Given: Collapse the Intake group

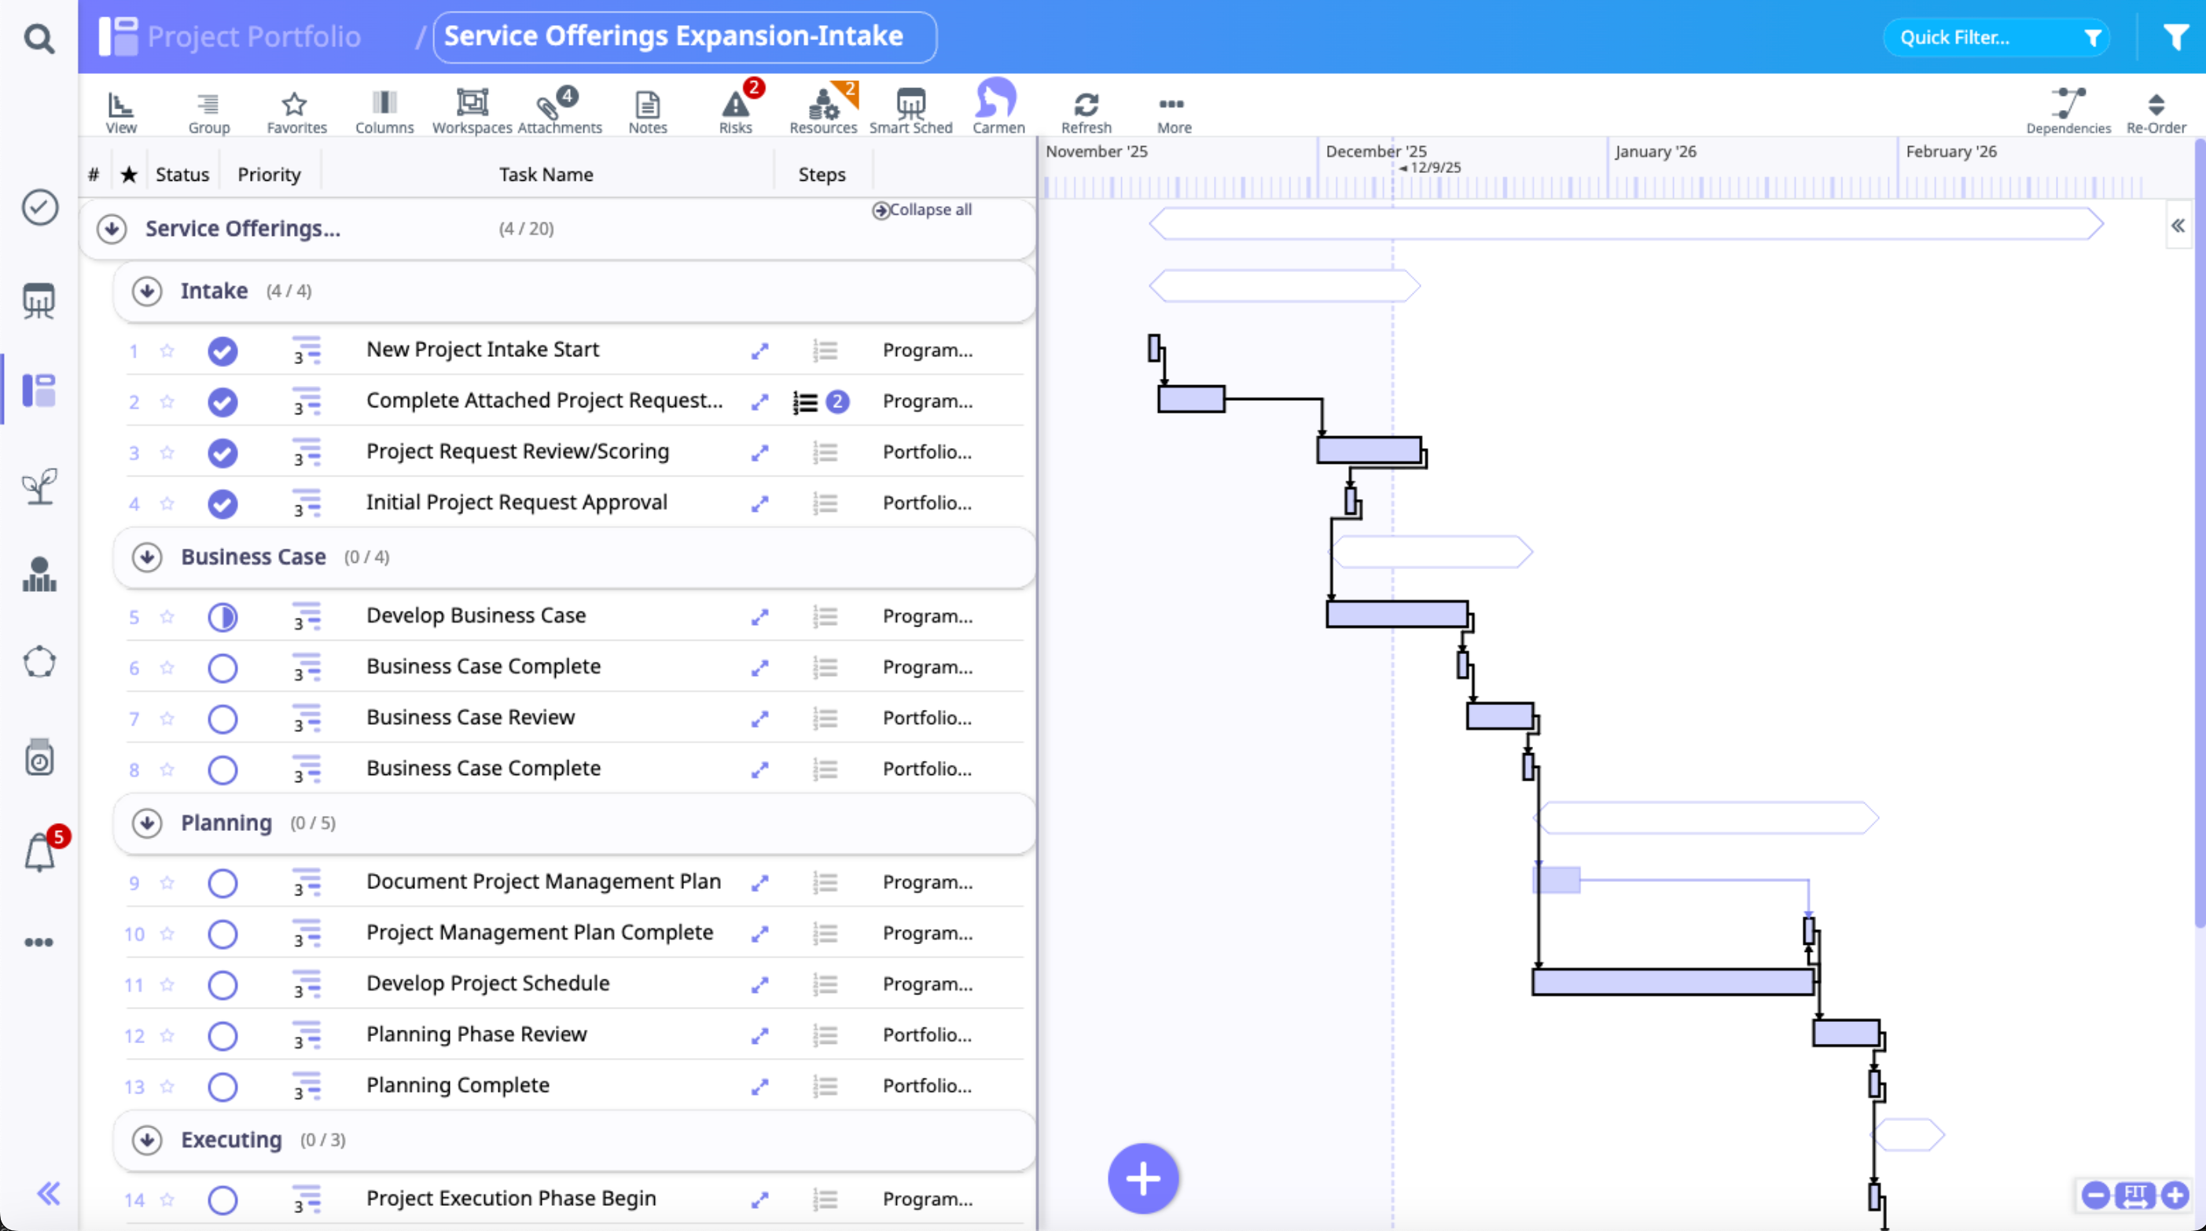Looking at the screenshot, I should 147,291.
